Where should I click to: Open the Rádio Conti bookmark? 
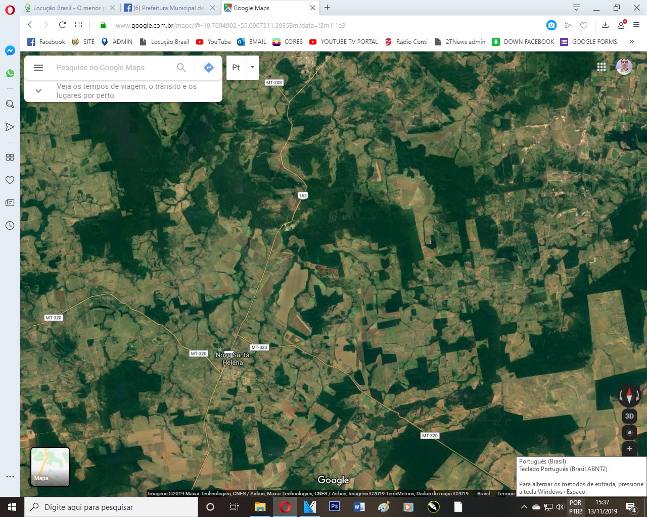coord(406,42)
